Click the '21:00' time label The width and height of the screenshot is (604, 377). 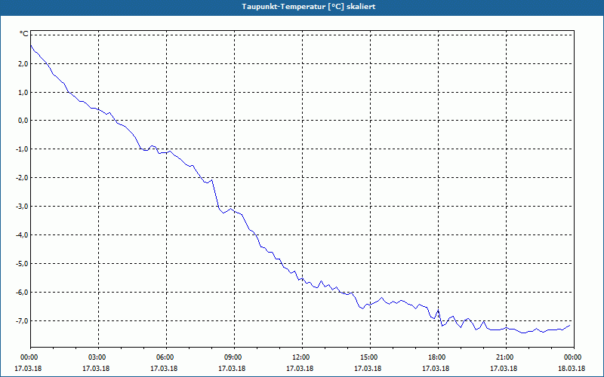pyautogui.click(x=505, y=357)
